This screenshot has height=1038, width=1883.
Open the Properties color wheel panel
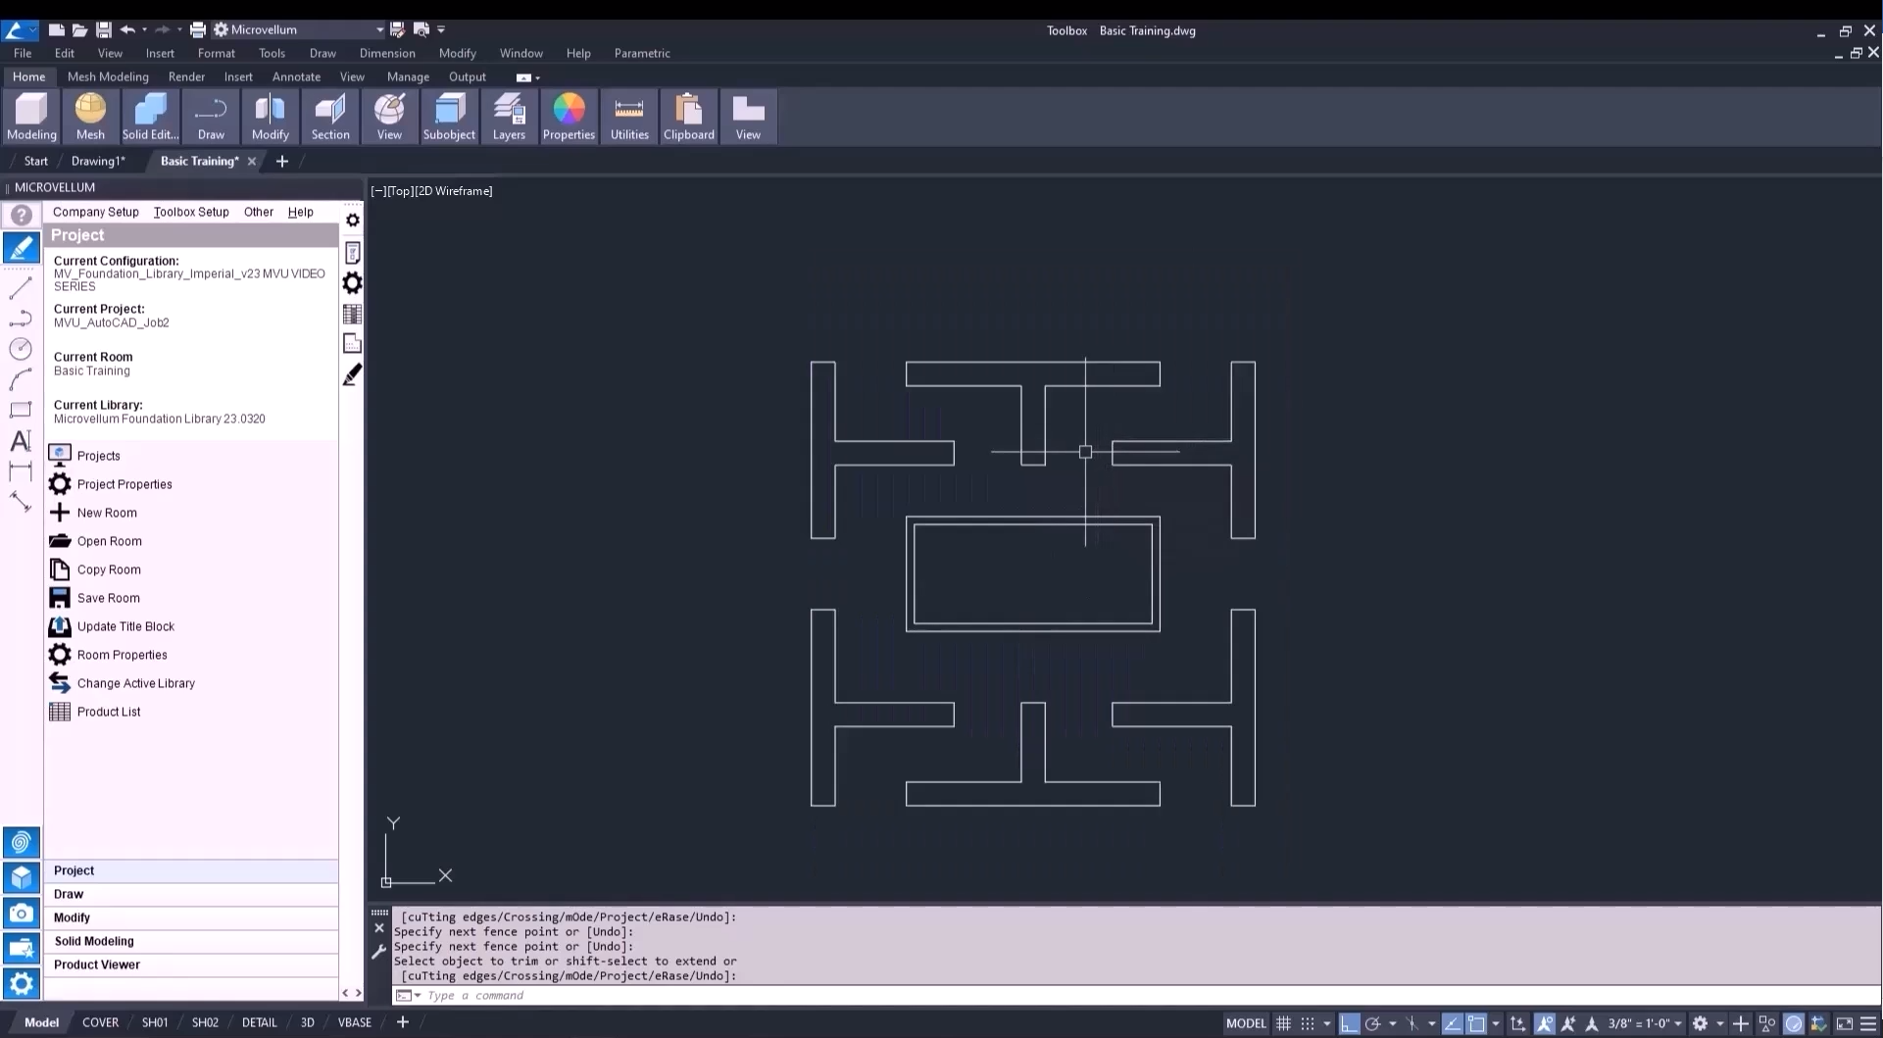pos(569,117)
